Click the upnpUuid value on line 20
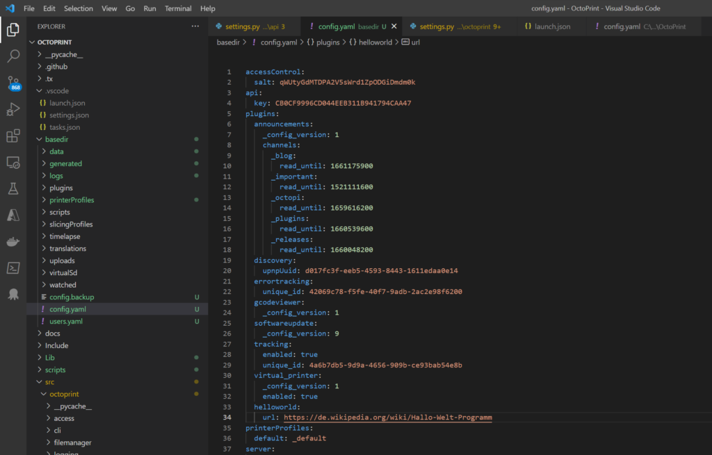 point(382,271)
